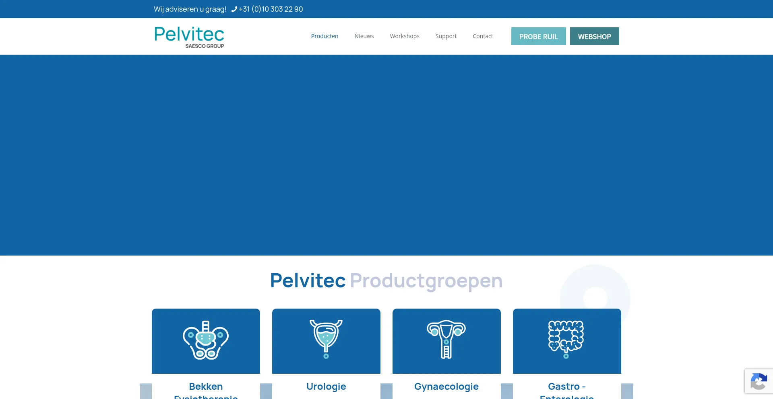The image size is (773, 399).
Task: Click the Gynaecologie title link
Action: 446,387
